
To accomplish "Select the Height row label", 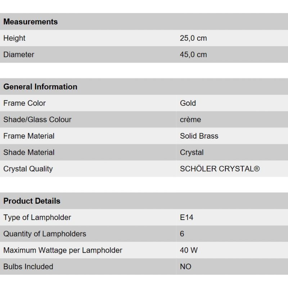I will point(14,38).
